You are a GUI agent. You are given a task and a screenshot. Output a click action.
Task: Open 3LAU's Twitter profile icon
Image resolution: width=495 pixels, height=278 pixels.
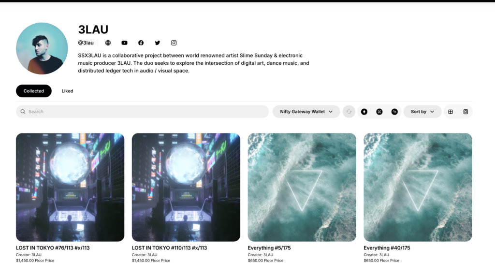click(x=157, y=43)
